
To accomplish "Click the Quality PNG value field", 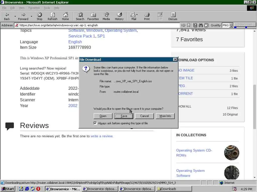I will click(x=226, y=25).
